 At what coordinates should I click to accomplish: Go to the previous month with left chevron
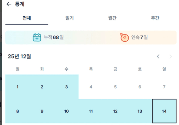(158, 56)
